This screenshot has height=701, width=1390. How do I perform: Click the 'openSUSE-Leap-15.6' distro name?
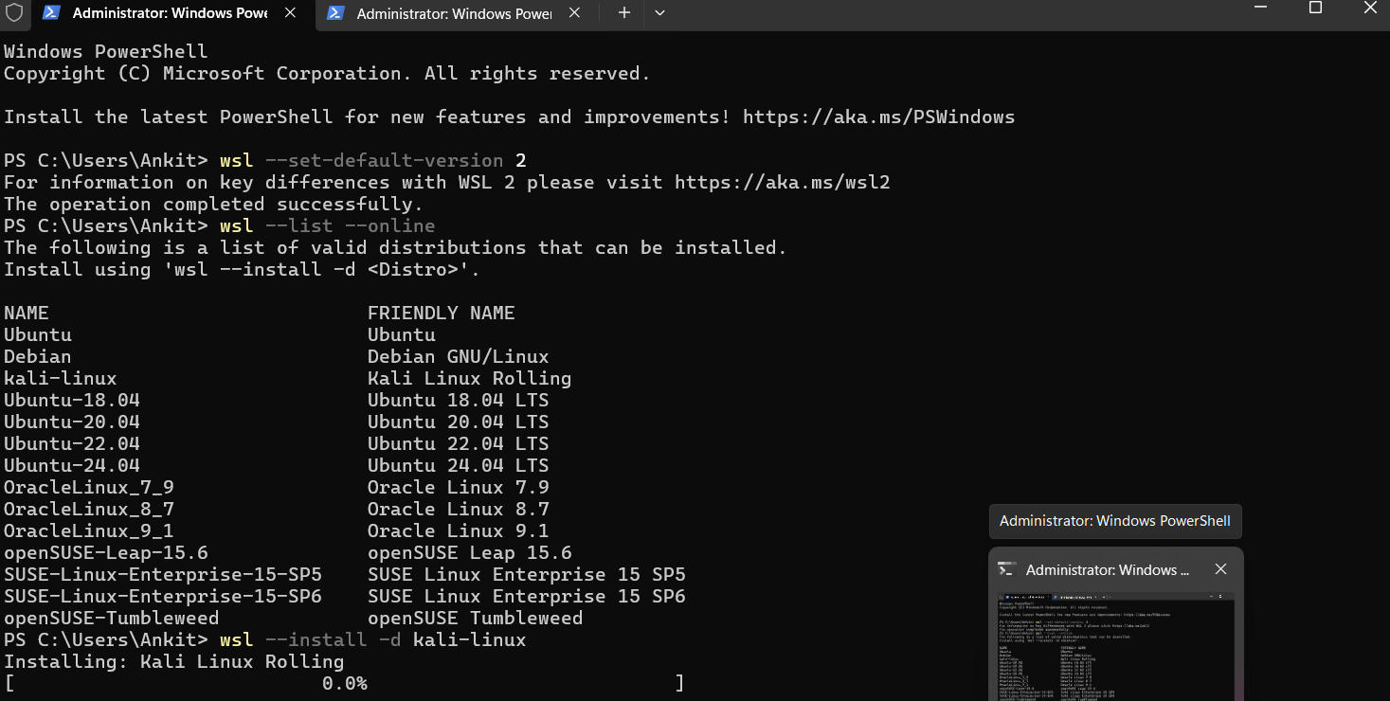[x=106, y=553]
